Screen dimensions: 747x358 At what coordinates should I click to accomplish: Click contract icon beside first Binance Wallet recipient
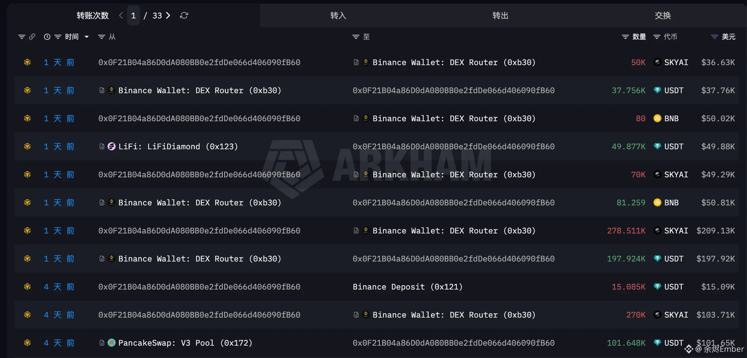click(356, 62)
